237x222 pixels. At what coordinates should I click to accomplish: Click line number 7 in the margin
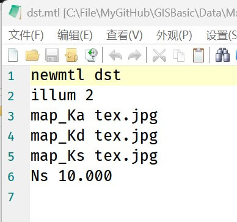[x=11, y=197]
